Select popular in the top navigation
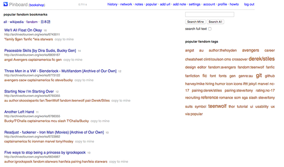Viewport: 284px width, 167px height. click(151, 4)
